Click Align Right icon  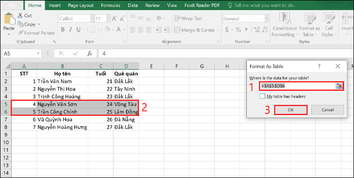[148, 30]
